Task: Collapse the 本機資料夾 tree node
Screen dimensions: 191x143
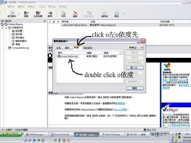Action: pyautogui.click(x=6, y=28)
